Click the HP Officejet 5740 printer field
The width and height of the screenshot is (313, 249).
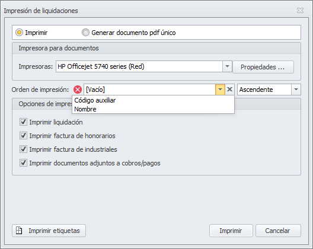pos(139,66)
